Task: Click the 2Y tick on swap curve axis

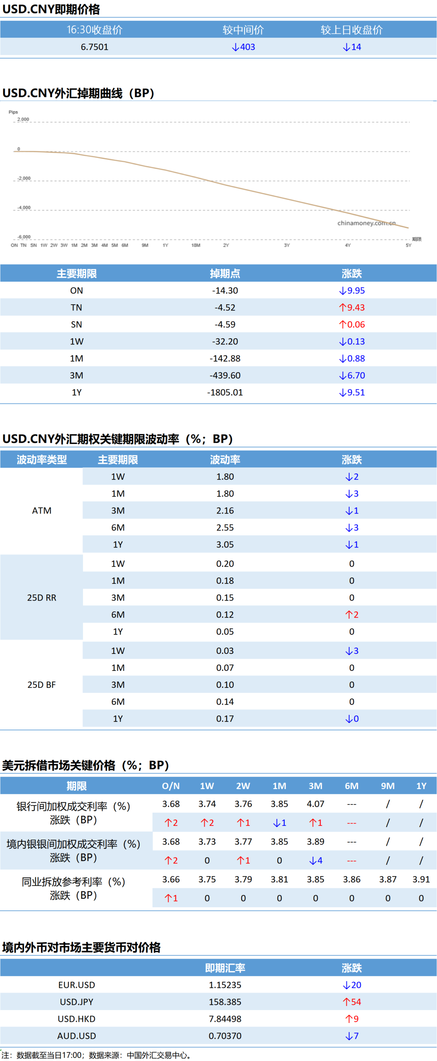Action: coord(226,245)
